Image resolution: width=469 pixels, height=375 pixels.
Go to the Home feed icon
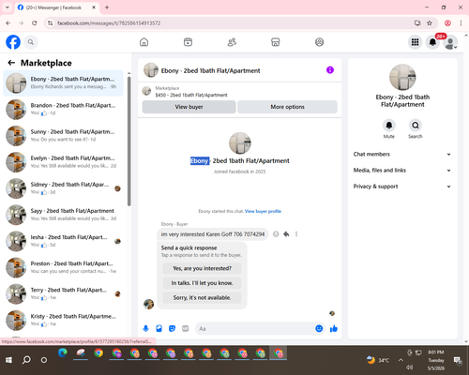click(x=144, y=42)
